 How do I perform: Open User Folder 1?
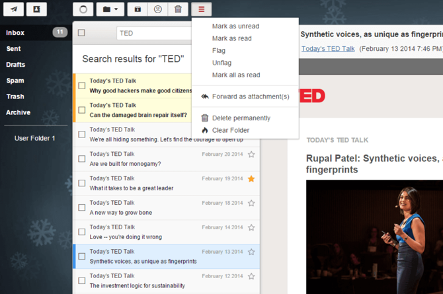point(35,138)
